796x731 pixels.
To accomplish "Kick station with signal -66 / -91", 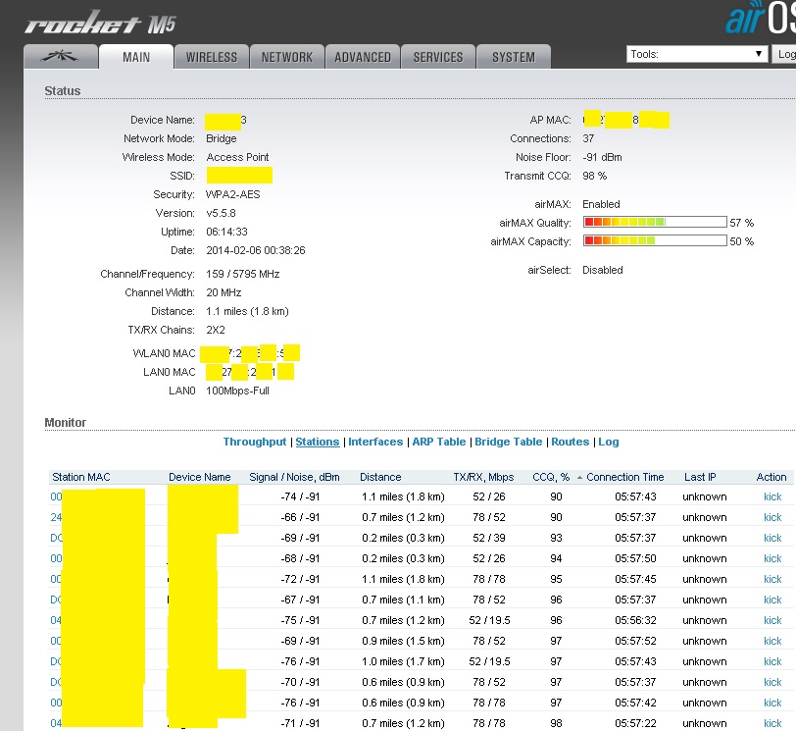I will click(x=772, y=517).
